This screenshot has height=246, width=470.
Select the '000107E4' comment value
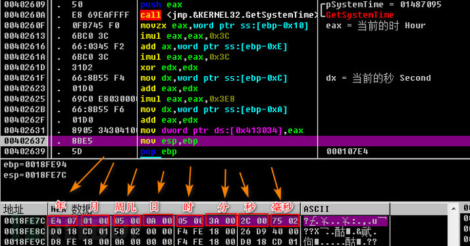click(x=347, y=152)
